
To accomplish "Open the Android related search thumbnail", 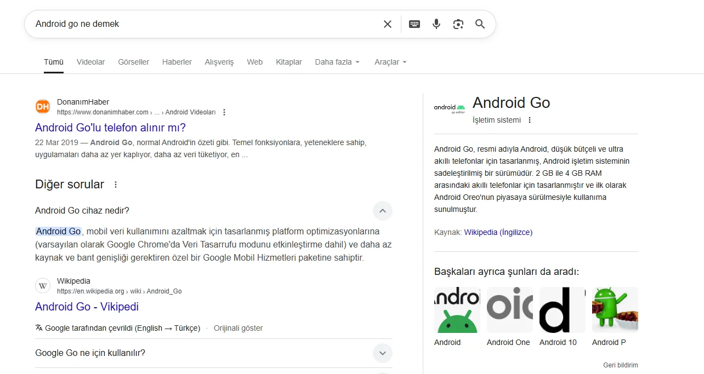I will [x=457, y=310].
